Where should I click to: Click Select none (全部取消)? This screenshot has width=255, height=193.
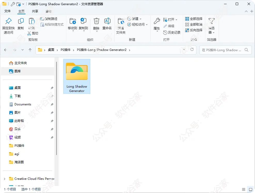coord(194,25)
